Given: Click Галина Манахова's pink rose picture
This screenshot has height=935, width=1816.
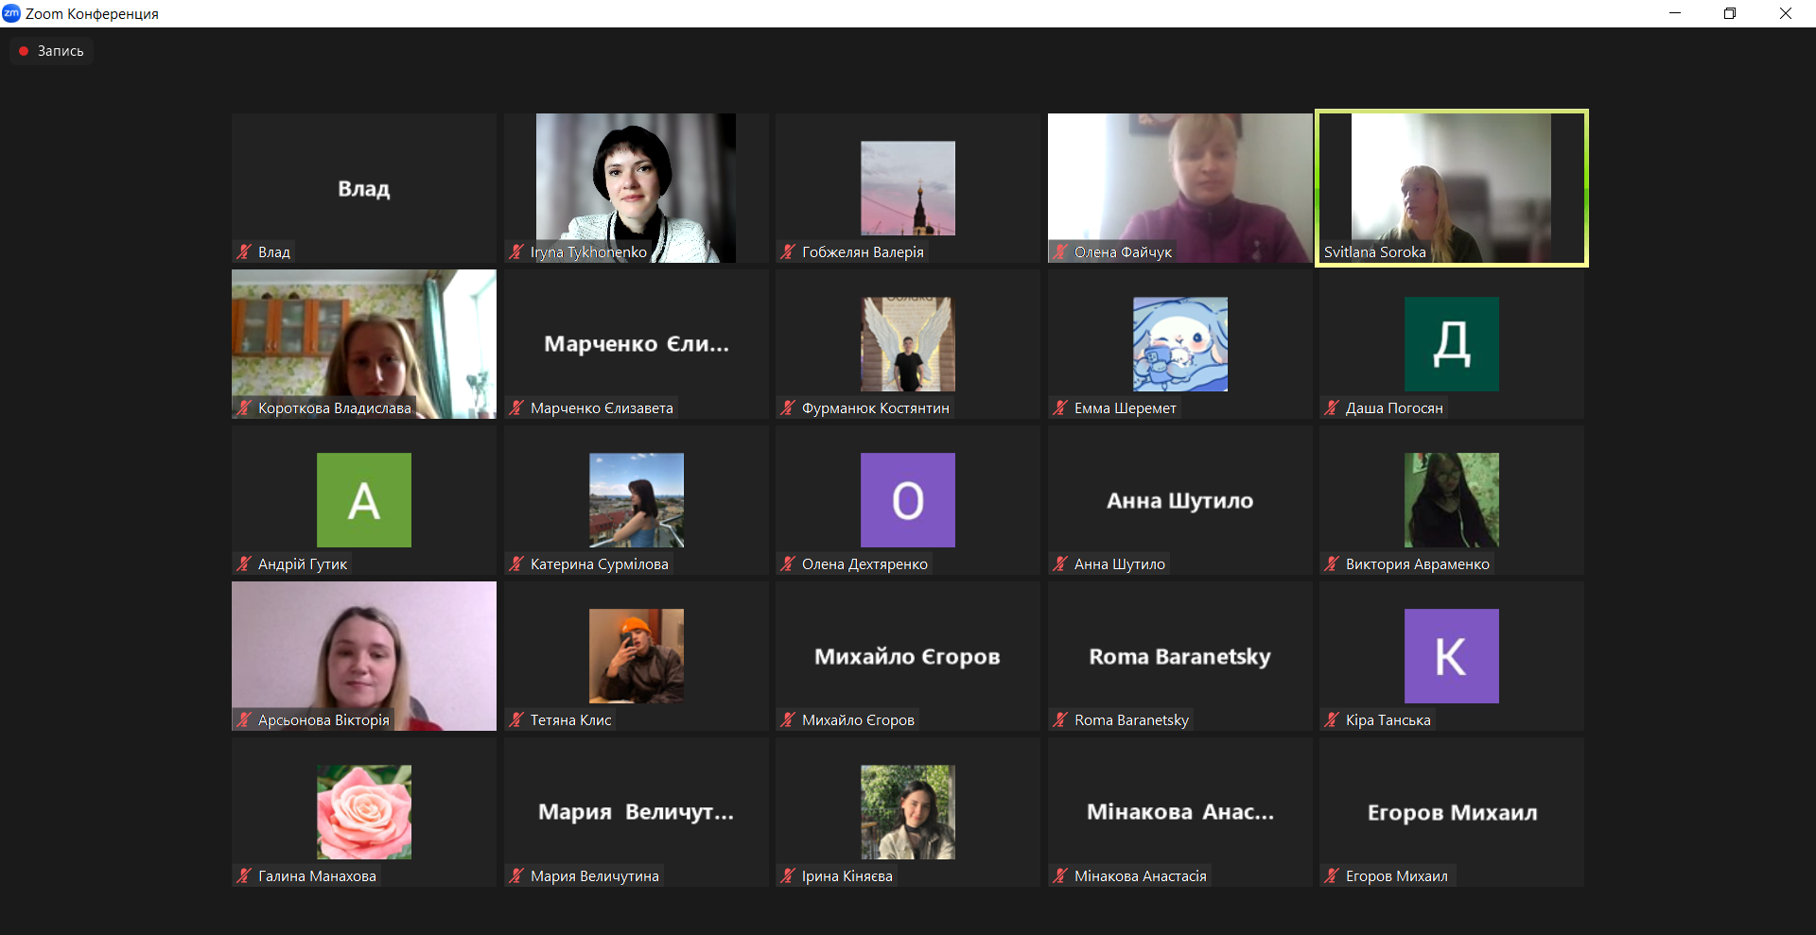Looking at the screenshot, I should point(364,812).
